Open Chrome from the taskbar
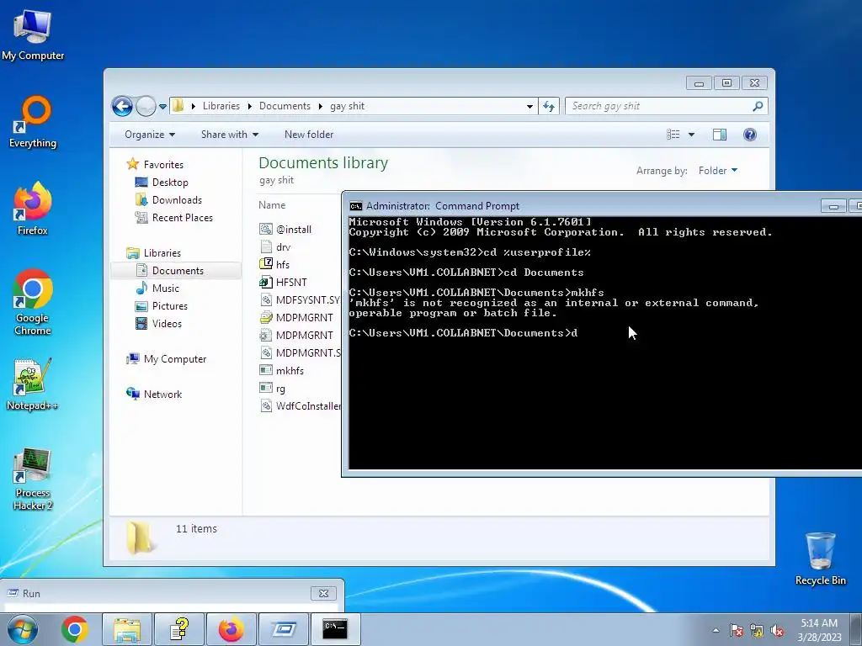 click(x=75, y=629)
